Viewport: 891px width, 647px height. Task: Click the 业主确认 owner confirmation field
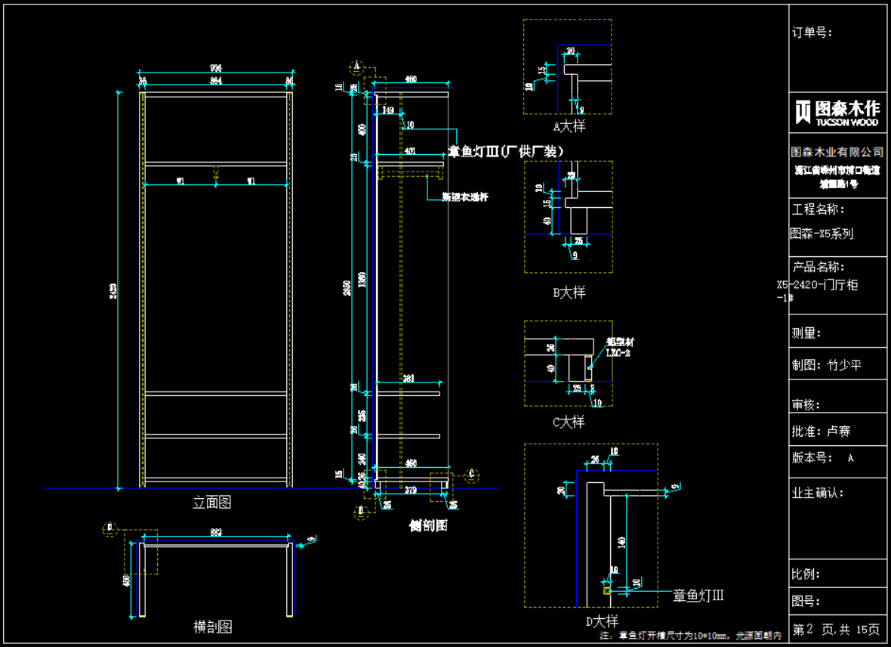[x=817, y=494]
